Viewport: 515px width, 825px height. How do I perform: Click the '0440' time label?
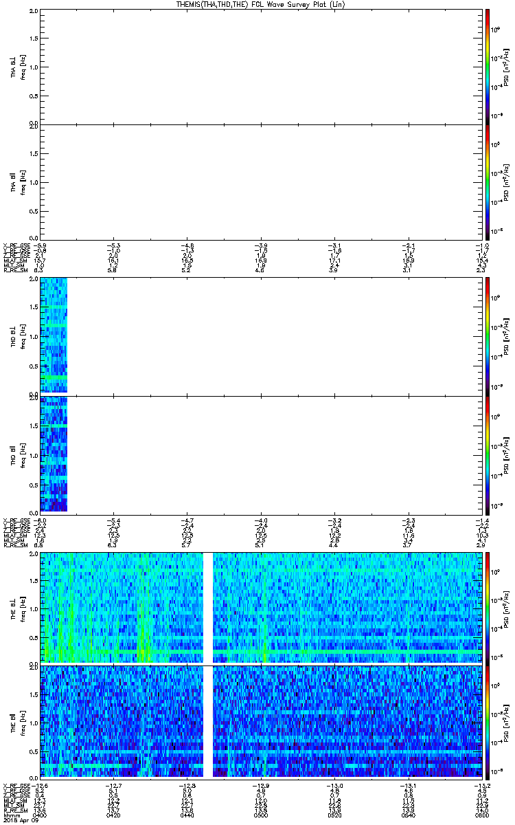tap(187, 815)
